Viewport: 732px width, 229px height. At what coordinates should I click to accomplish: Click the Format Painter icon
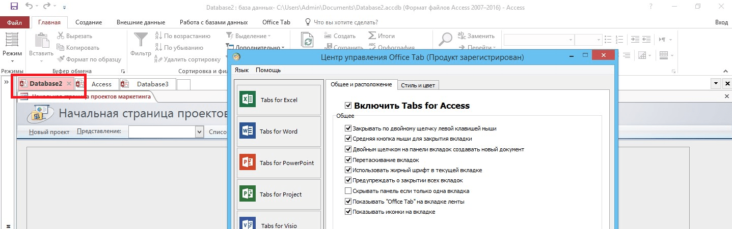tap(61, 59)
